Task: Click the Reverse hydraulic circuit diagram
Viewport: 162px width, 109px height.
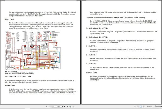Action: click(x=33, y=50)
